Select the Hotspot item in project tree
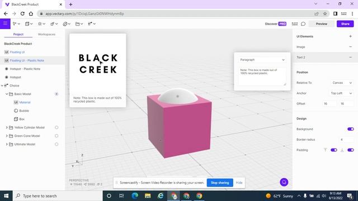Screen dimensions: 358x201 tap(15, 77)
